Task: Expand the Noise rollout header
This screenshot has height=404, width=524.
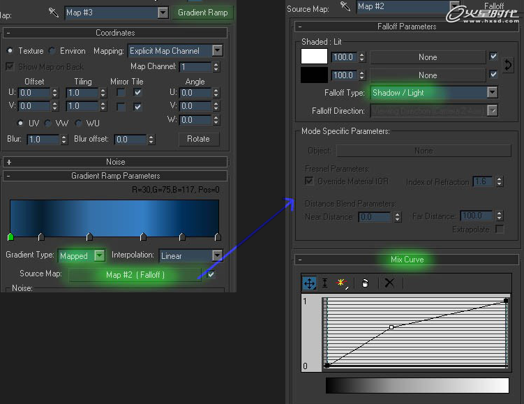Action: point(115,162)
